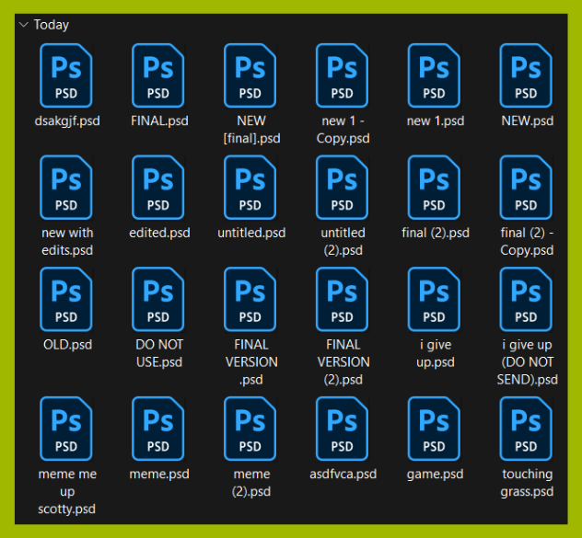Screen dimensions: 582x538
Task: Click the edited.psd file name
Action: tap(159, 233)
